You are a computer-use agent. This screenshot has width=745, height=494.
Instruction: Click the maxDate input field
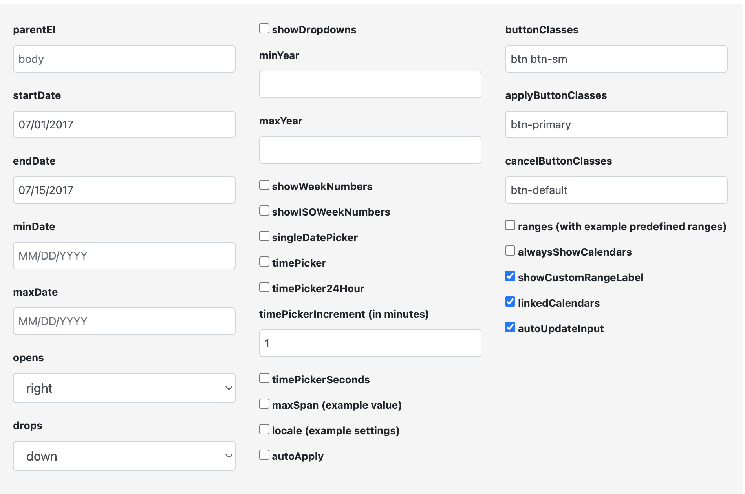[124, 321]
